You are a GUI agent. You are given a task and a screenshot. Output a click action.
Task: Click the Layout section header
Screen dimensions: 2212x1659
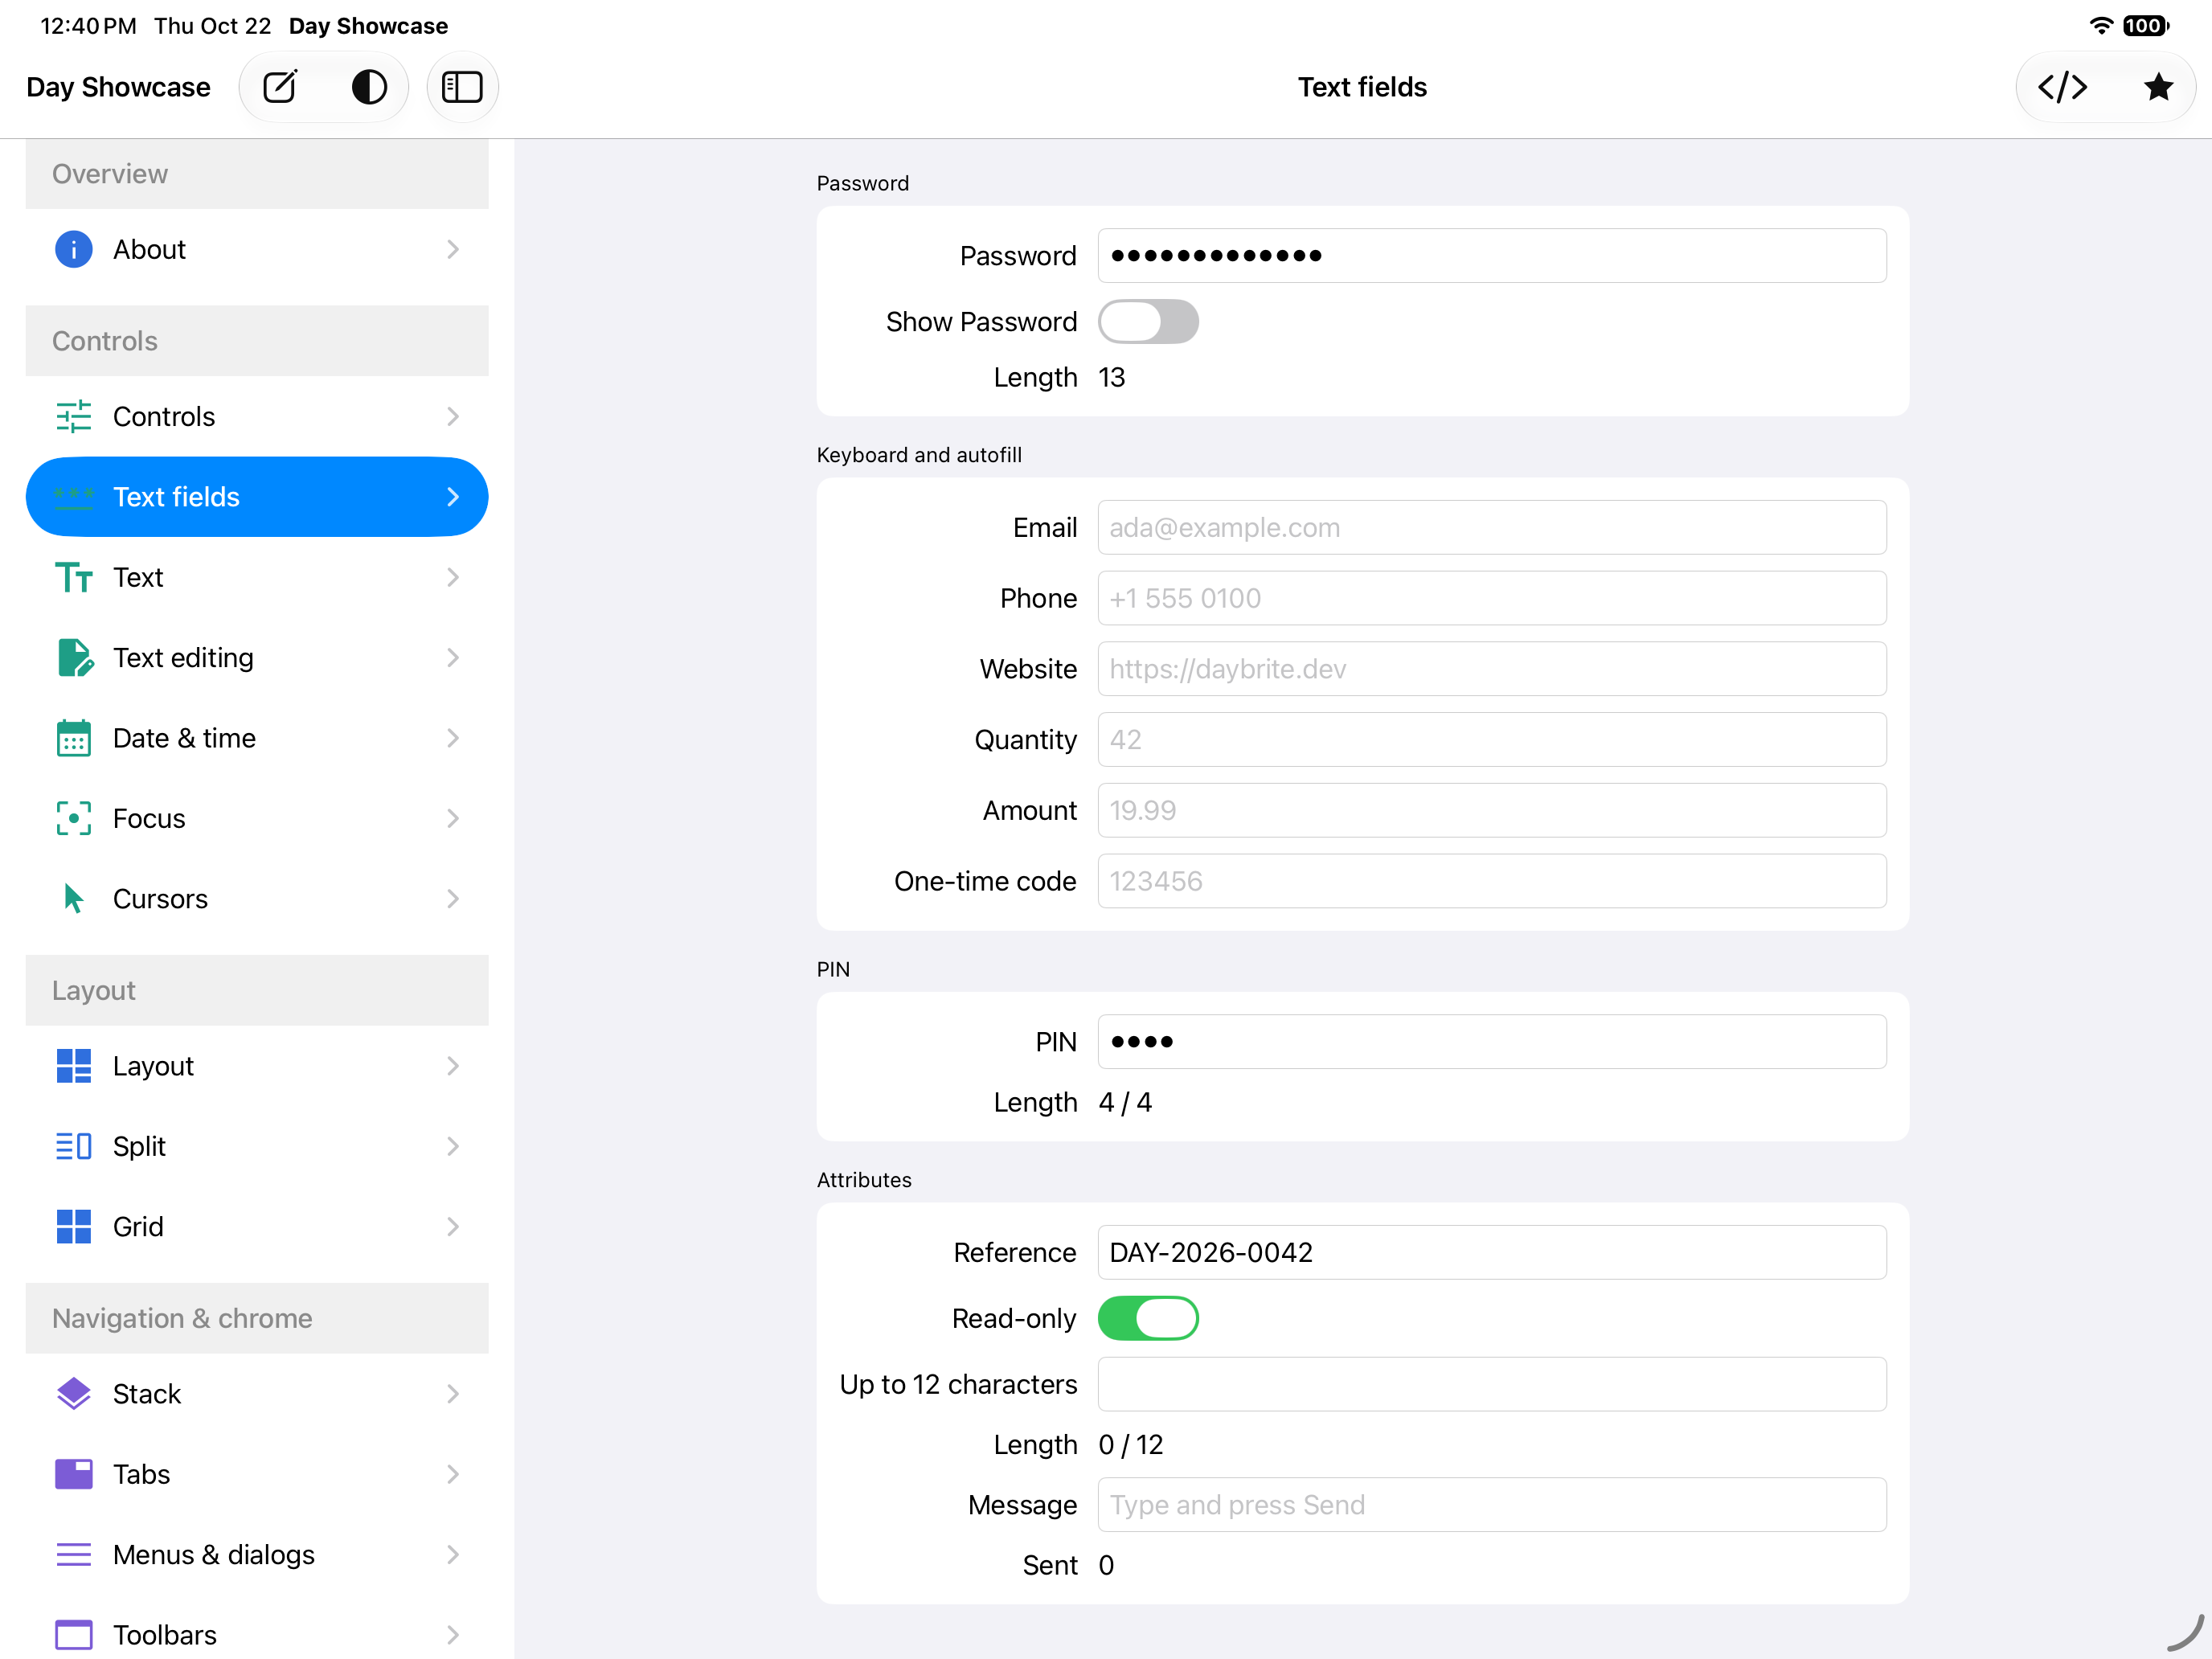pyautogui.click(x=257, y=990)
